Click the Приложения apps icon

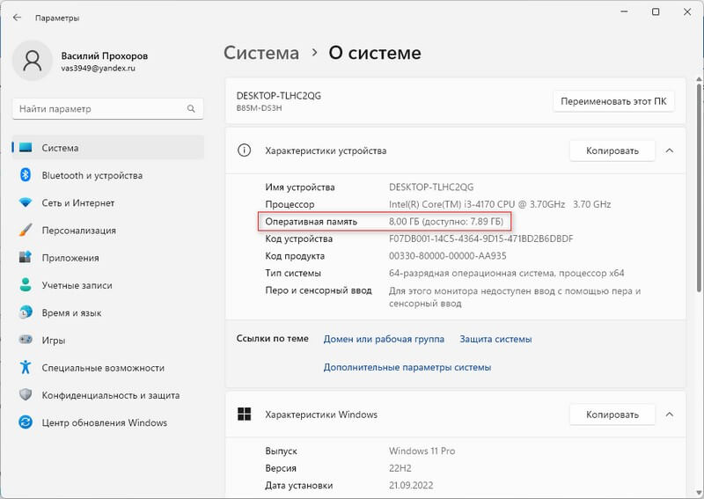[26, 257]
